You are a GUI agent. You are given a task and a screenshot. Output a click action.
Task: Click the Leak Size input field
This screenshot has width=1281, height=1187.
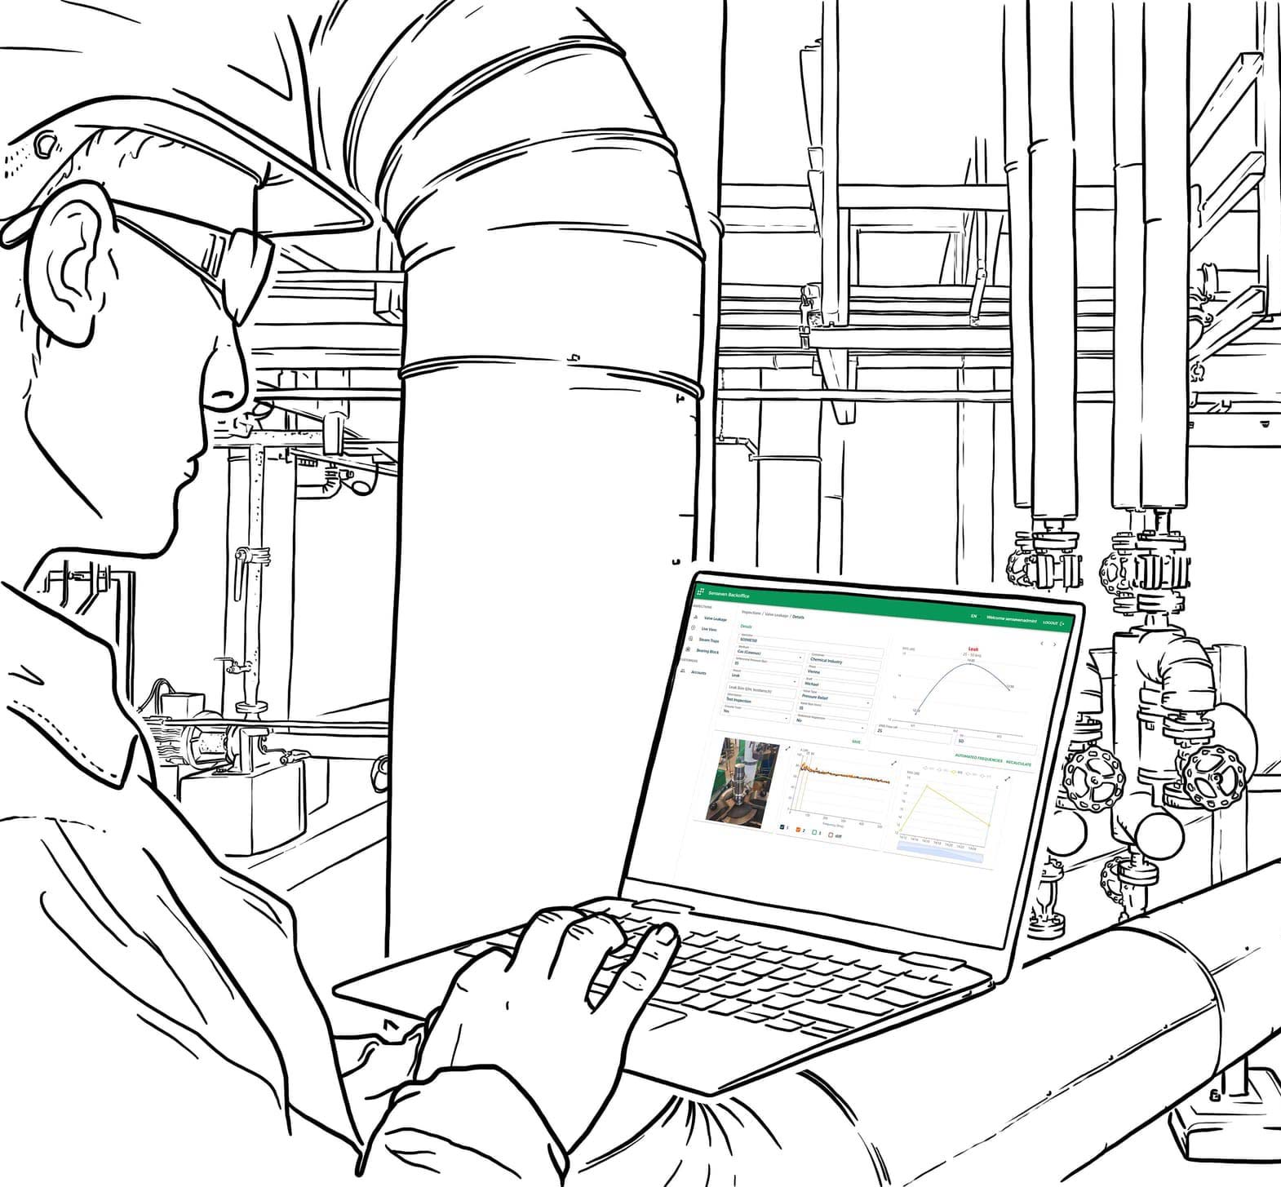[x=762, y=690]
